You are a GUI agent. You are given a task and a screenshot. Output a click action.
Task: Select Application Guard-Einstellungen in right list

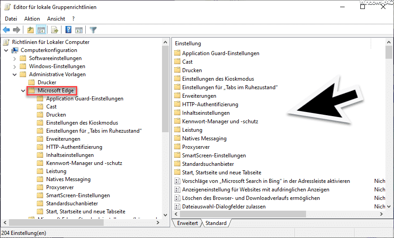click(221, 53)
